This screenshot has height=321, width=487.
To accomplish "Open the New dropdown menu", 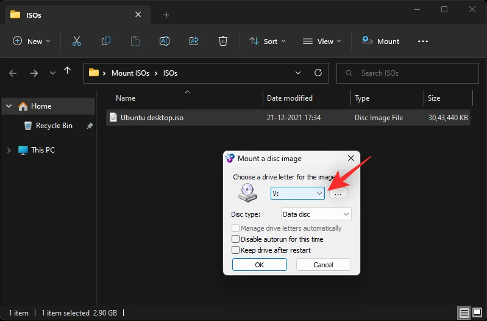I will [x=31, y=41].
